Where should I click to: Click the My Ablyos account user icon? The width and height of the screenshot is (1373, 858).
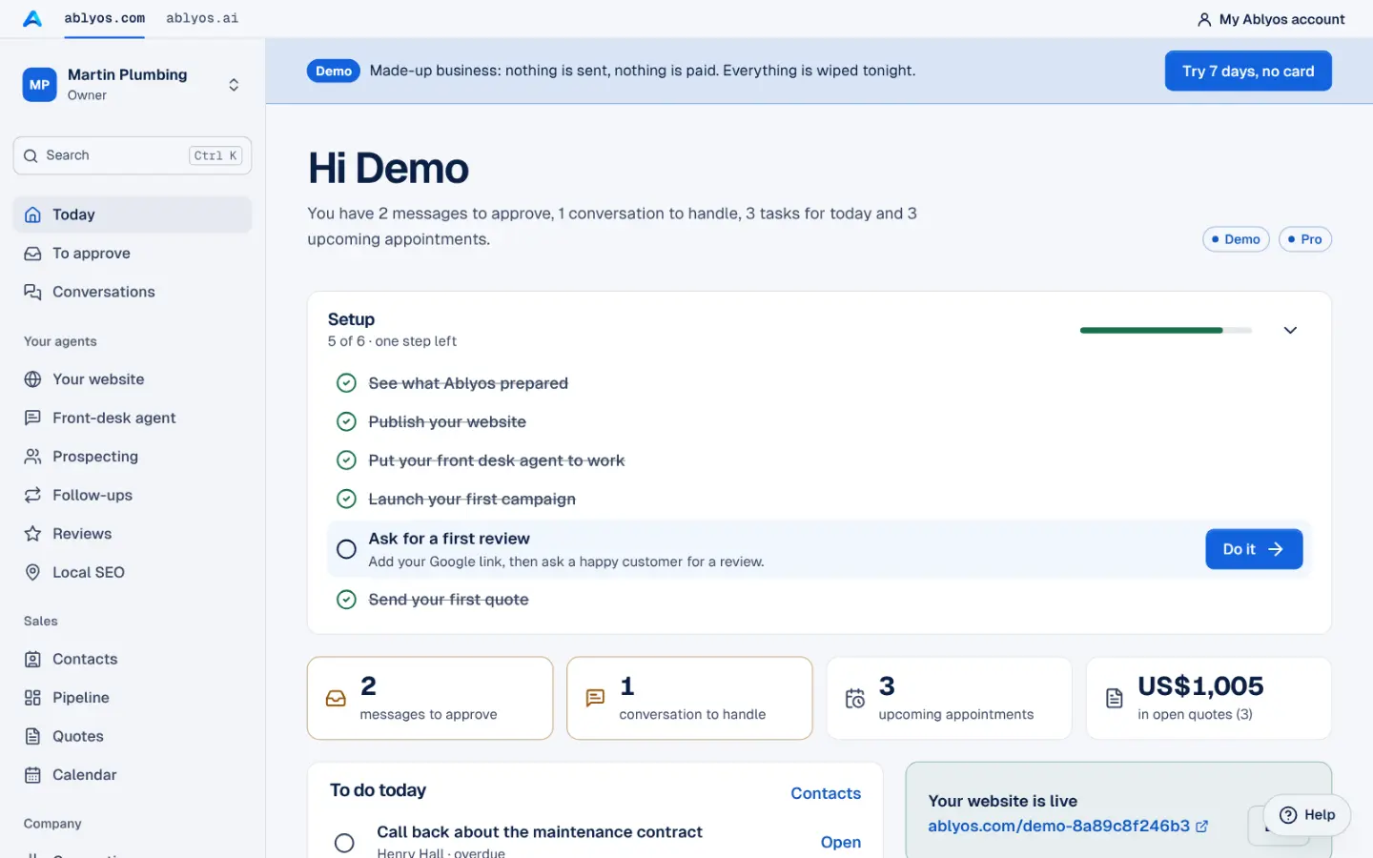[1204, 19]
